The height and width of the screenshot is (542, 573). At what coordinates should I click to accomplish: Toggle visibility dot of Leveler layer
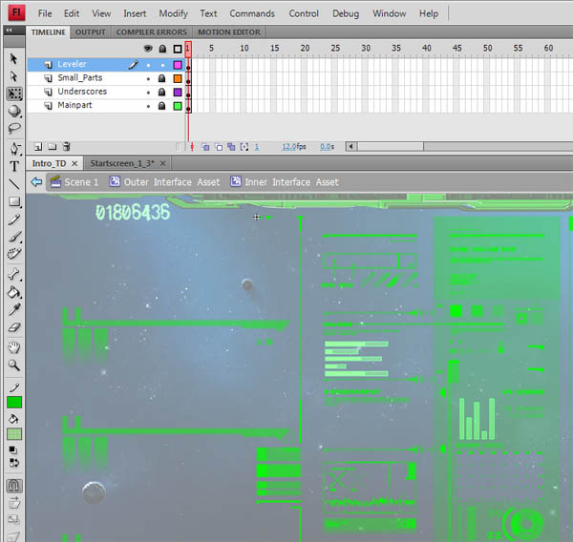click(x=148, y=66)
